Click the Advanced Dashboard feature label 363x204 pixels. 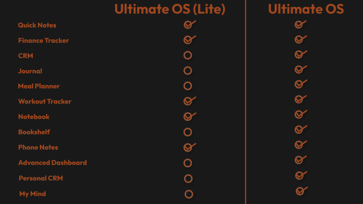pyautogui.click(x=52, y=162)
